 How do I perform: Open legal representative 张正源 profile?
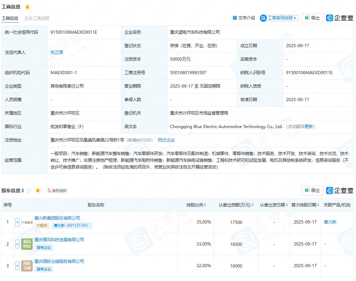point(57,53)
